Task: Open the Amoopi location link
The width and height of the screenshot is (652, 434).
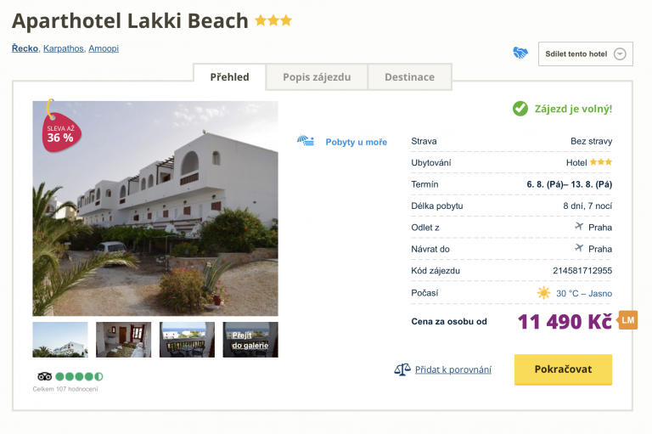Action: click(x=104, y=48)
